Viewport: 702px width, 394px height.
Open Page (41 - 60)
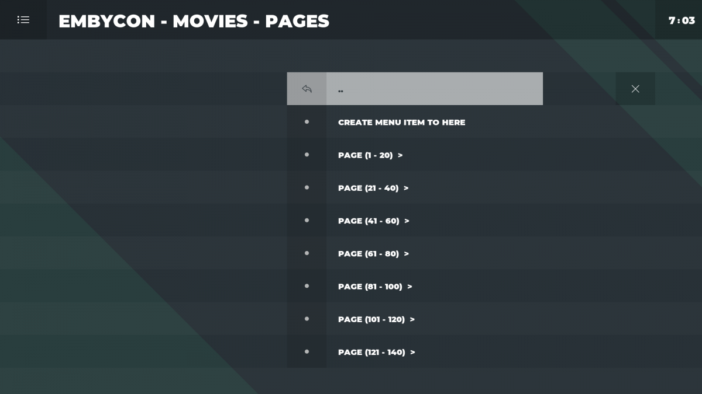(x=415, y=221)
